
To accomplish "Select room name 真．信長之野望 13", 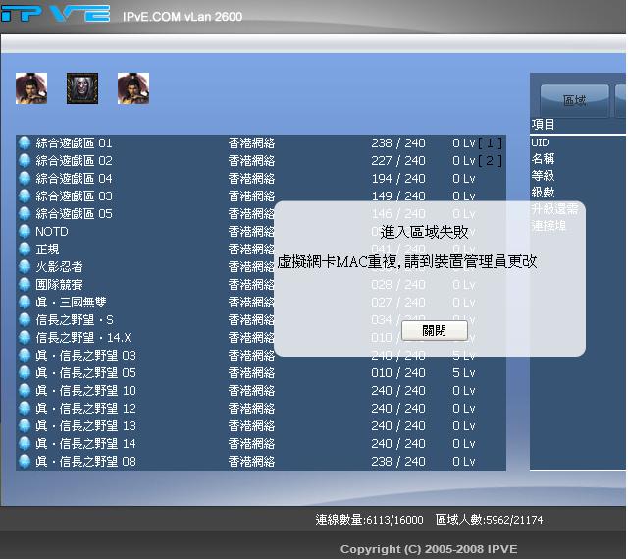I will (85, 425).
